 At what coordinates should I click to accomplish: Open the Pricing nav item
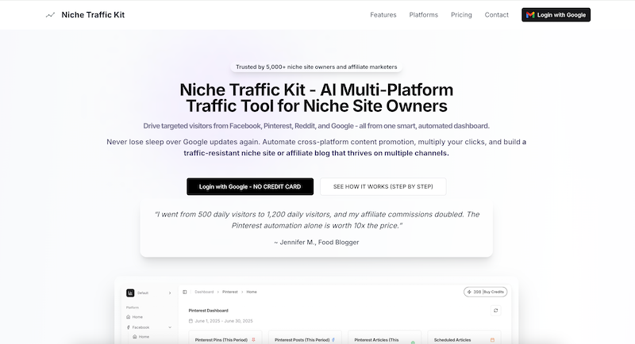pyautogui.click(x=461, y=15)
